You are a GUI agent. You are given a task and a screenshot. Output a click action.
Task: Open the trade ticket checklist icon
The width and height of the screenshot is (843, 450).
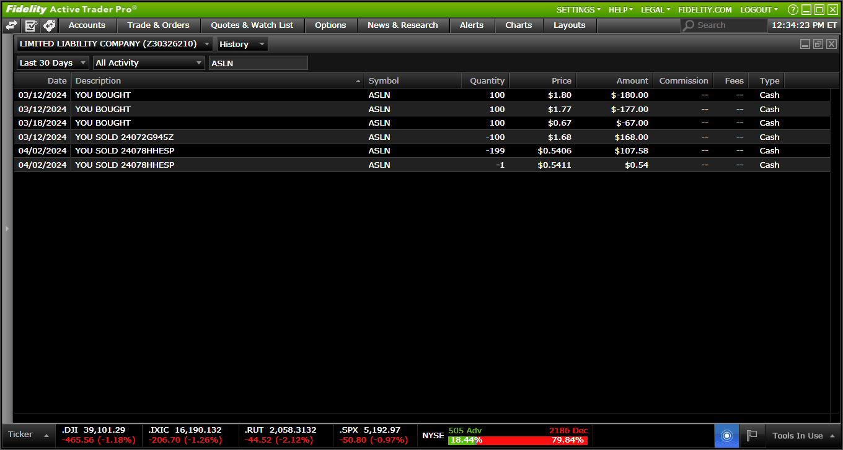(31, 25)
